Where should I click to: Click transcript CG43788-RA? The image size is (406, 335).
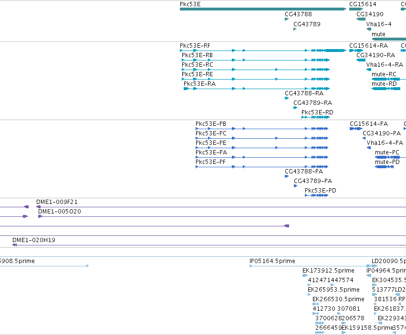pos(304,93)
